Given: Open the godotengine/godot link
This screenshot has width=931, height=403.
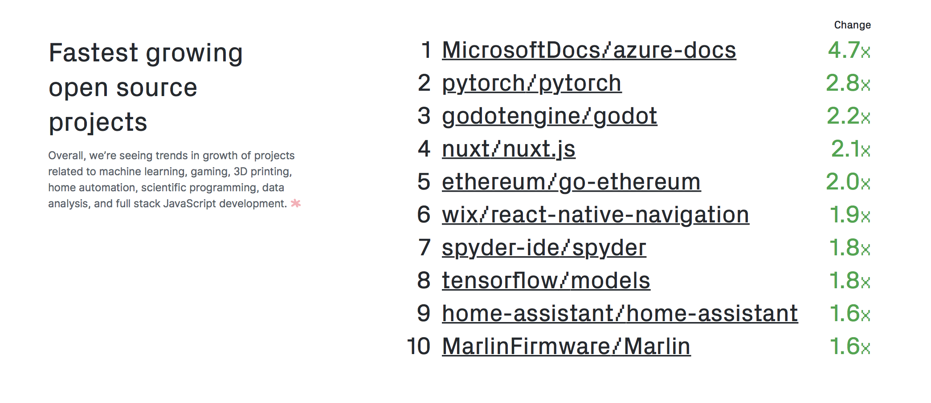Looking at the screenshot, I should [x=549, y=116].
